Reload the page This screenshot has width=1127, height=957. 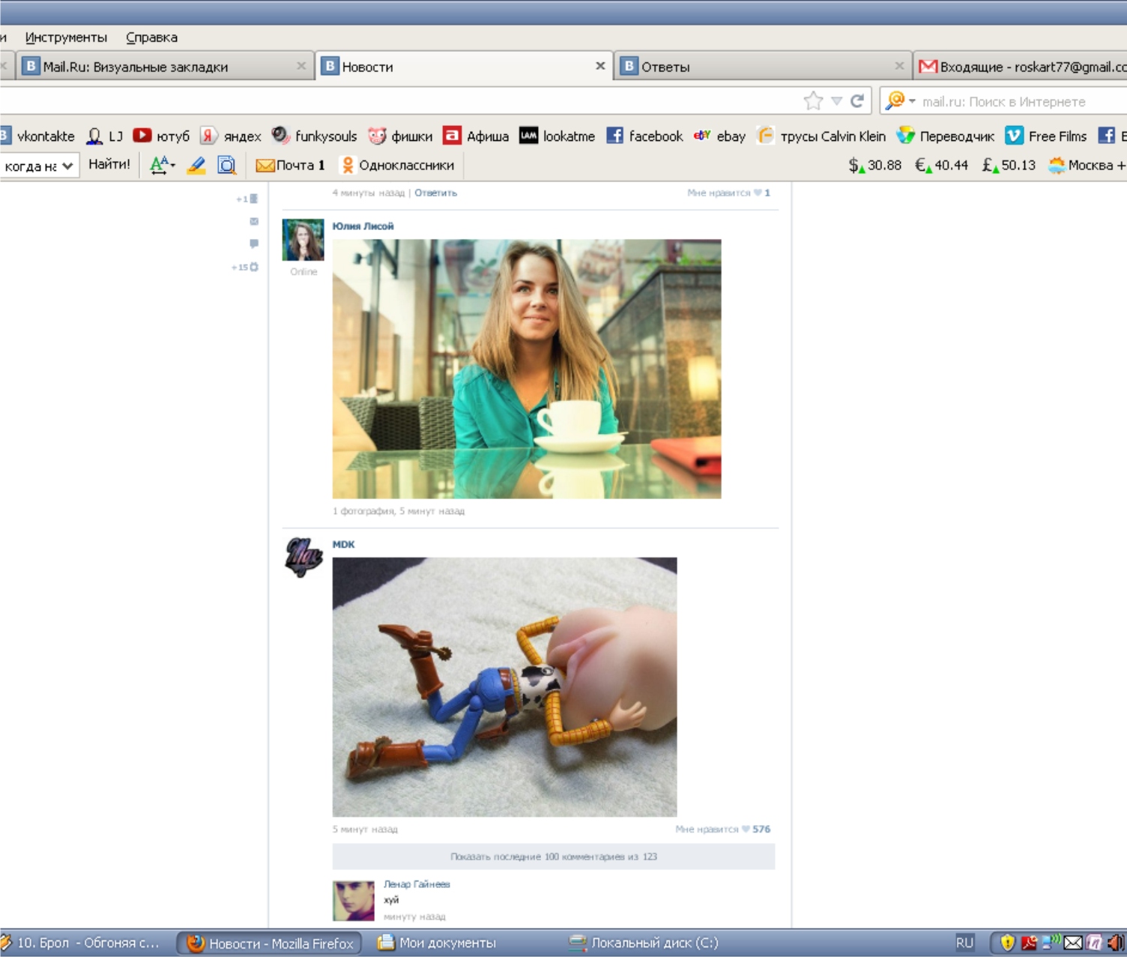pyautogui.click(x=857, y=100)
